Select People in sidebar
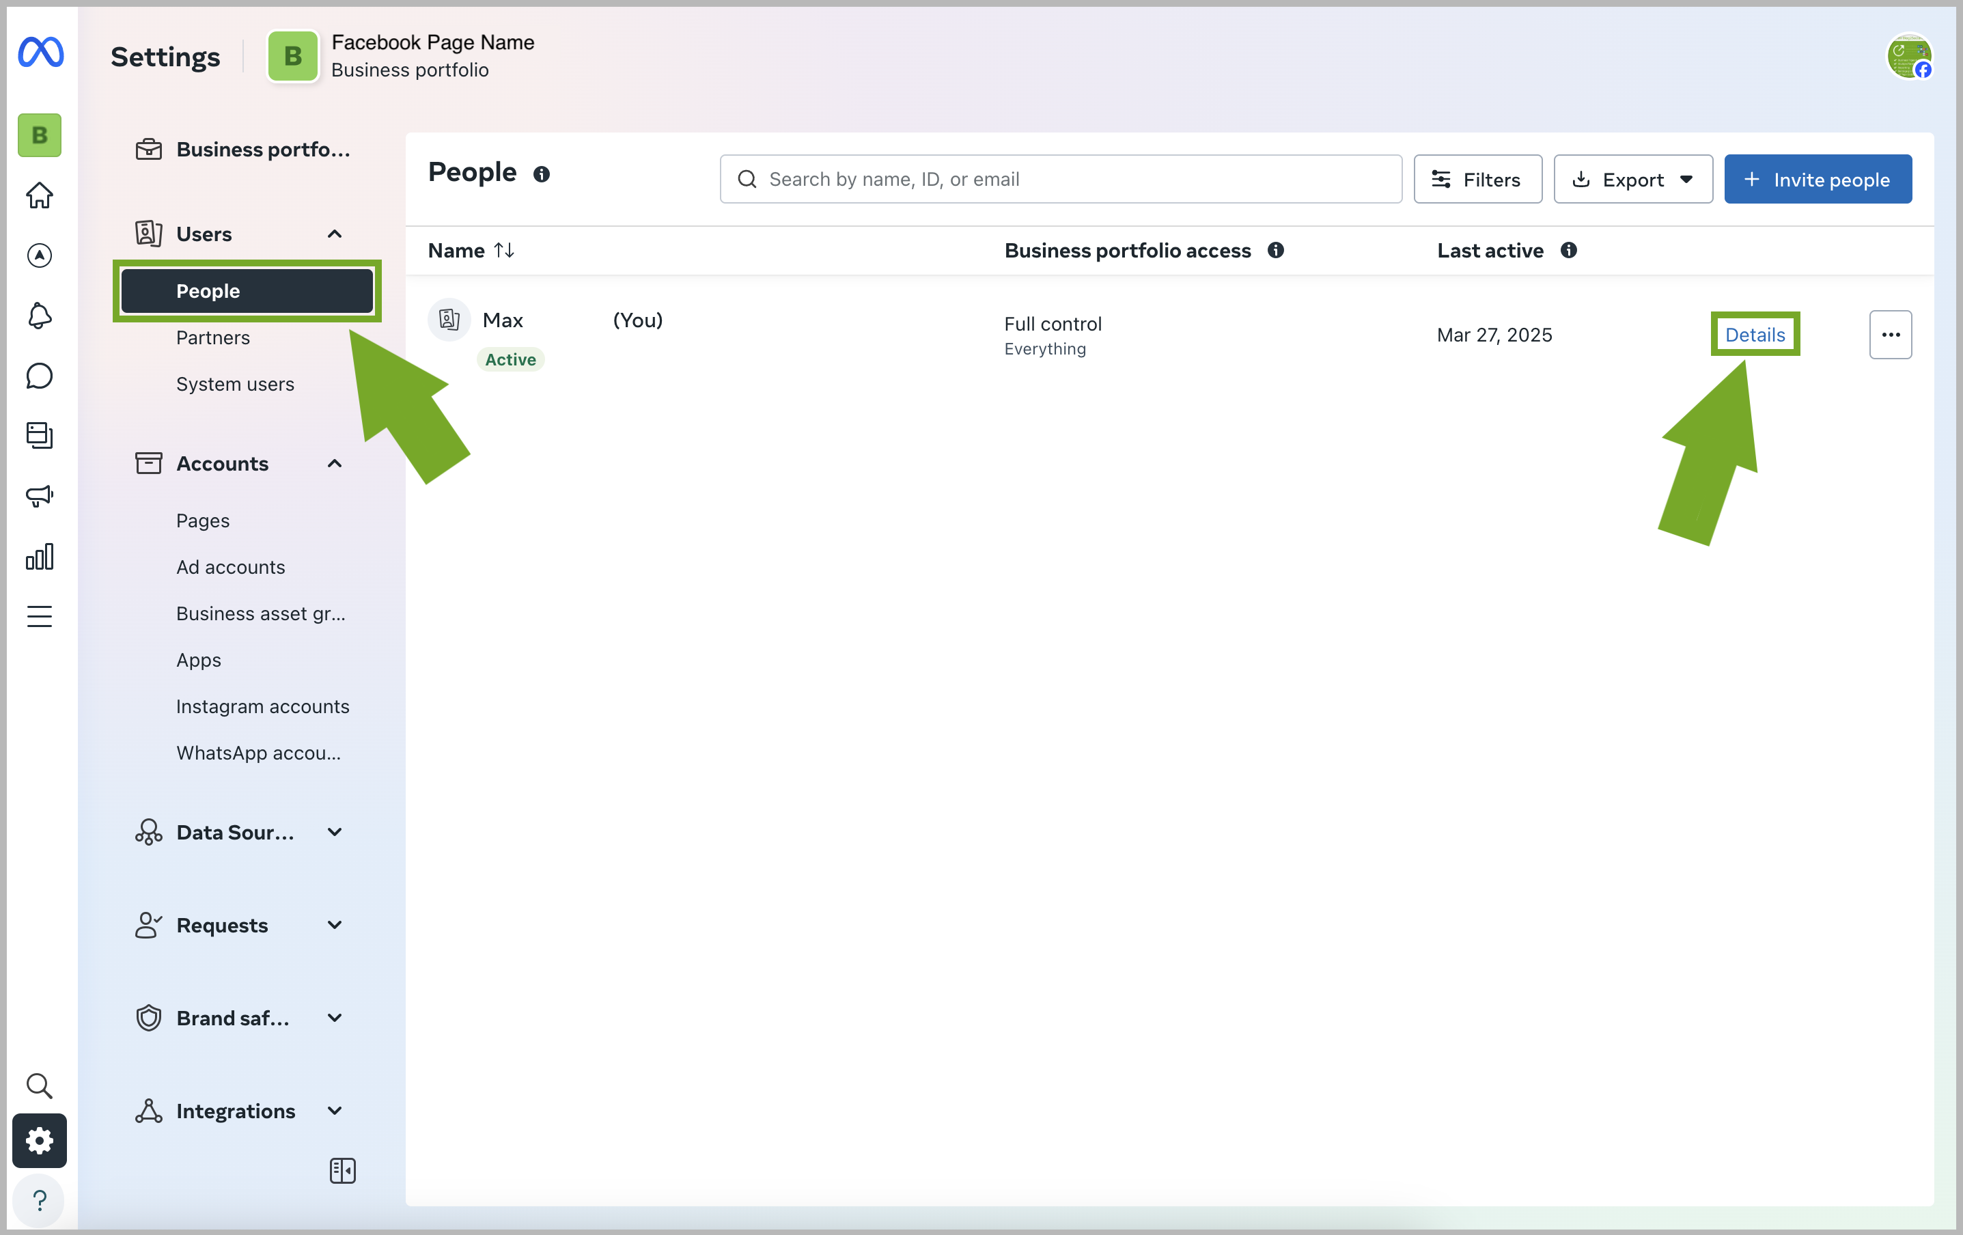 coord(247,291)
